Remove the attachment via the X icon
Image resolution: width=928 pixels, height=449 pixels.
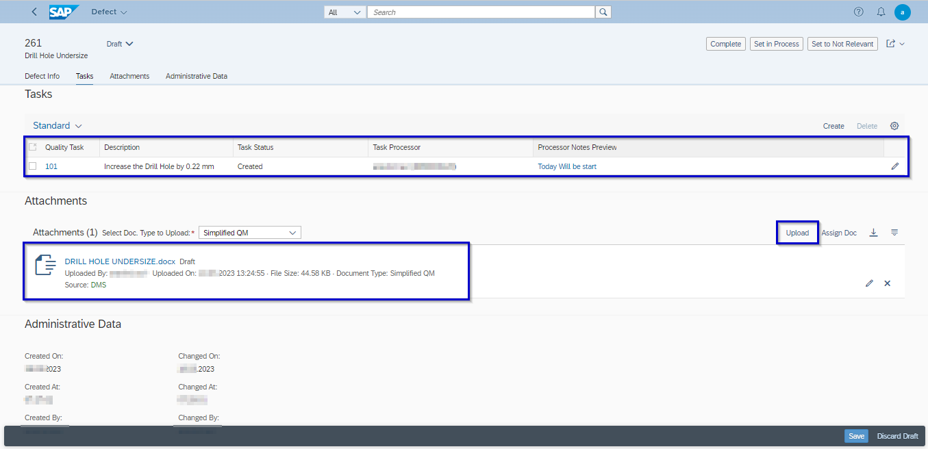(887, 283)
